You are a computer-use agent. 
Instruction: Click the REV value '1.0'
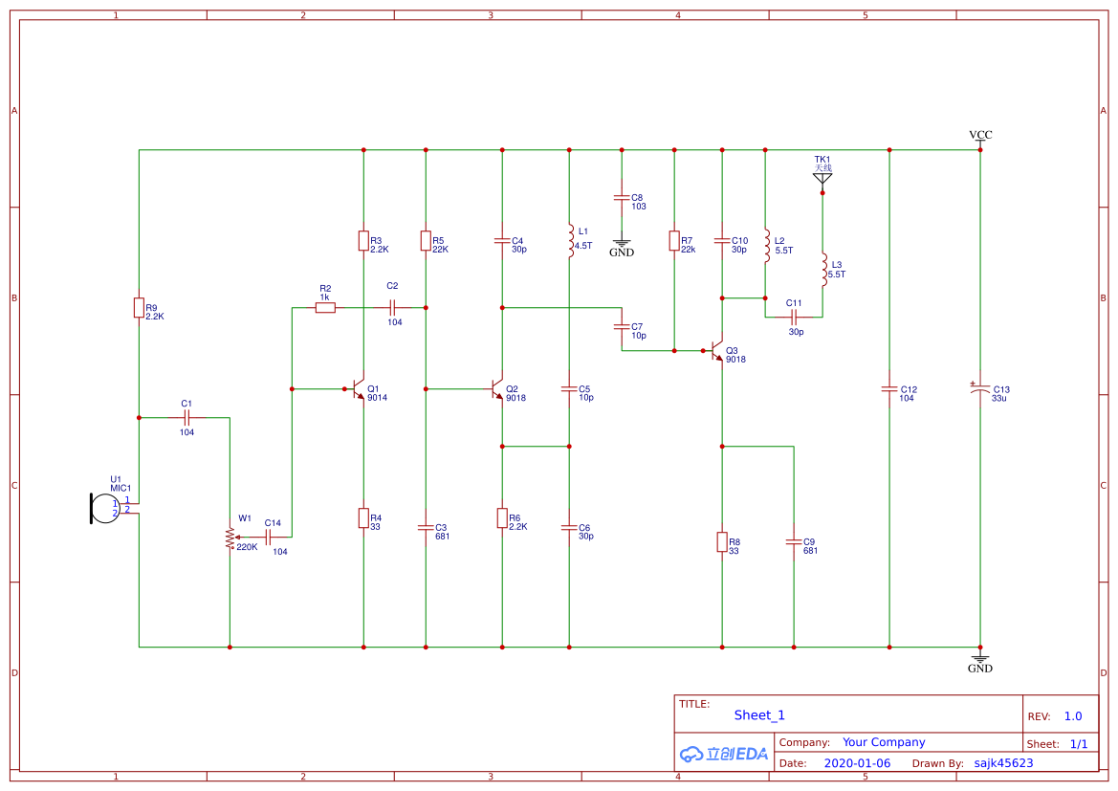coord(1073,716)
